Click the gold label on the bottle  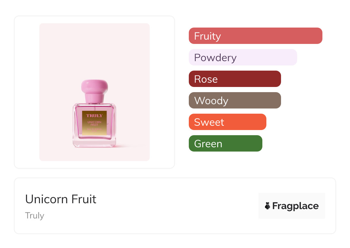(x=94, y=123)
